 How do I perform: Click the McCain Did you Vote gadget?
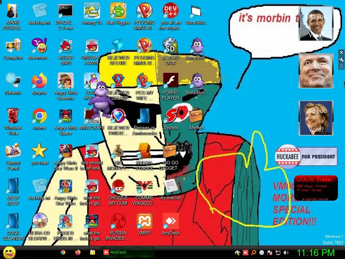point(316,71)
